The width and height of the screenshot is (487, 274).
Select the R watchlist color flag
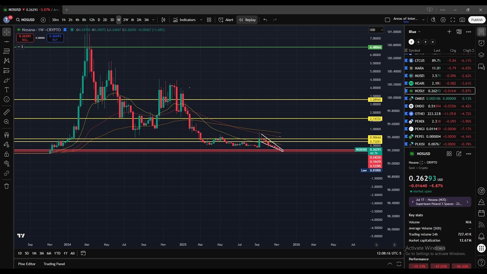pos(425,42)
